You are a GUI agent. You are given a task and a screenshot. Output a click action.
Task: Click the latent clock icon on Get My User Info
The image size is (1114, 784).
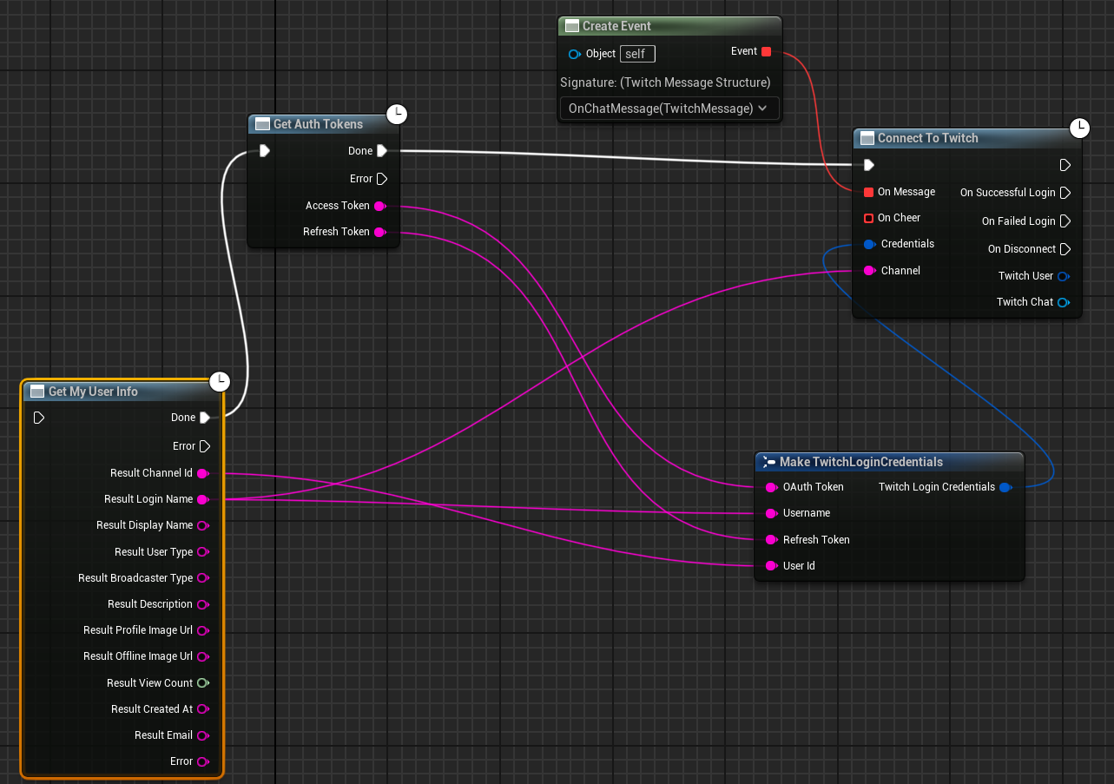[220, 381]
